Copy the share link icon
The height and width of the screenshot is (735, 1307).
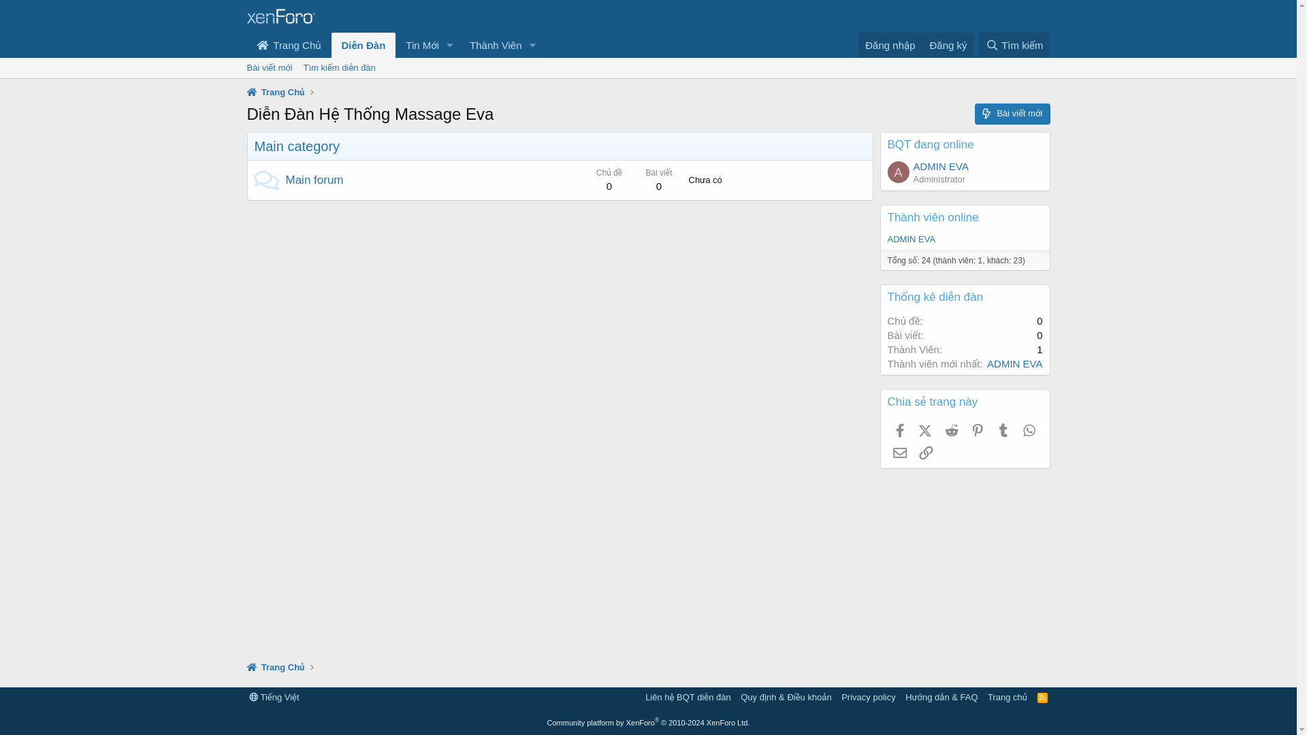[926, 453]
